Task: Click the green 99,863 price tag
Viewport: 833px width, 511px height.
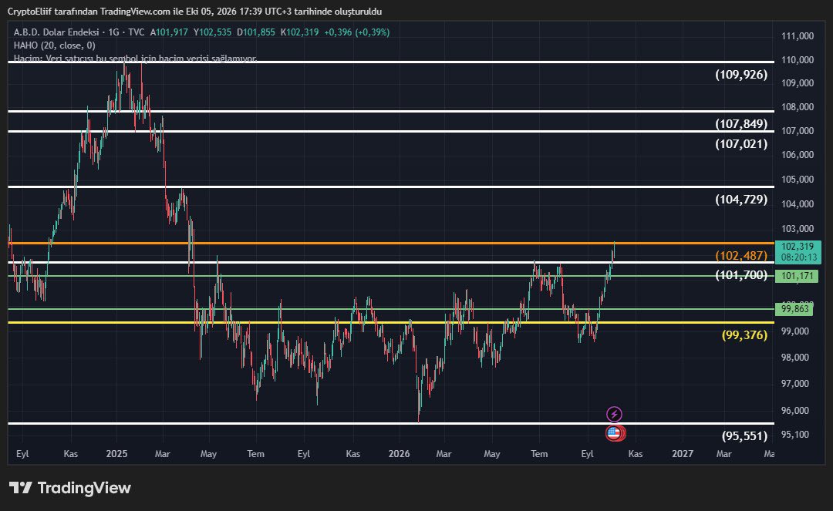Action: click(794, 309)
